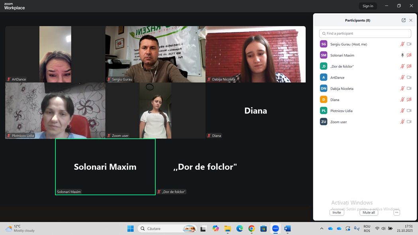The width and height of the screenshot is (418, 235).
Task: Open the ROU language input switcher
Action: [x=367, y=229]
